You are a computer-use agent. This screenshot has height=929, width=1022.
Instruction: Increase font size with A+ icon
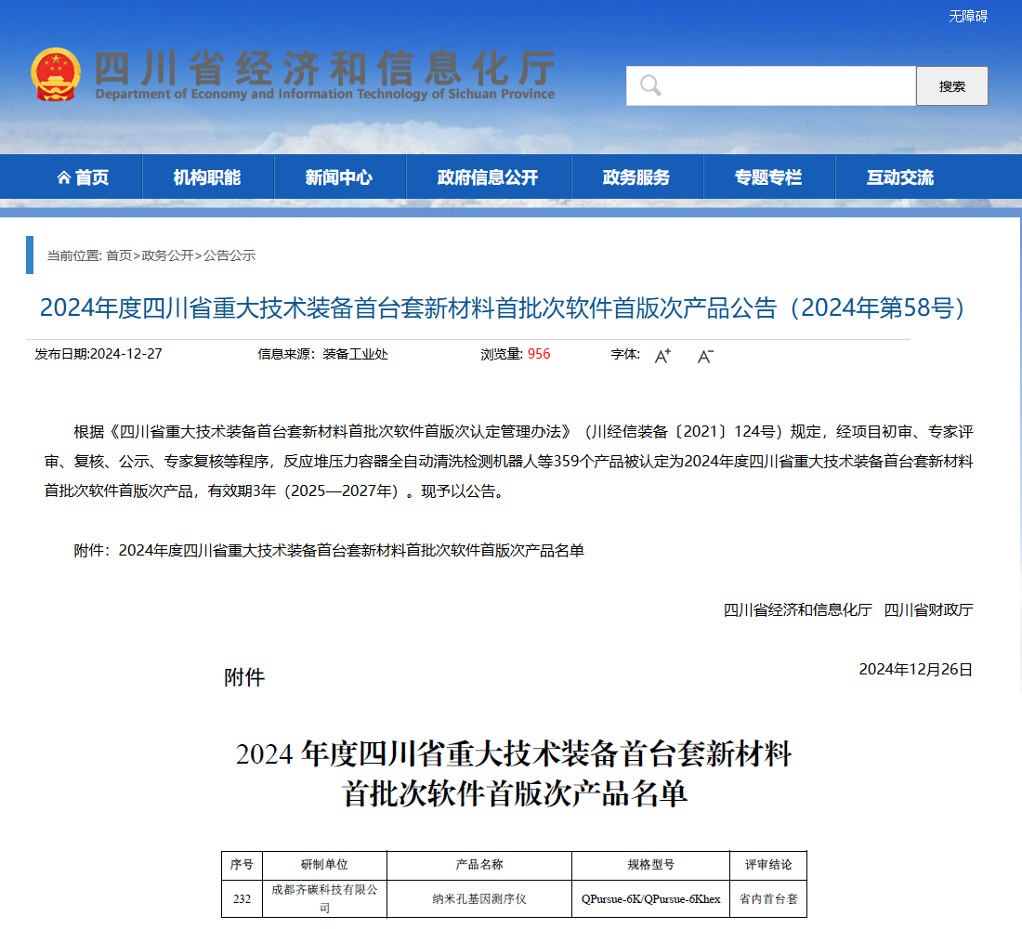tap(662, 356)
